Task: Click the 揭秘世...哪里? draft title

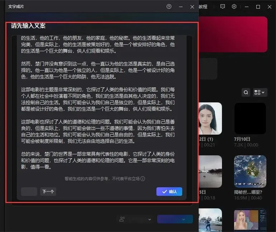Action: pos(248,192)
